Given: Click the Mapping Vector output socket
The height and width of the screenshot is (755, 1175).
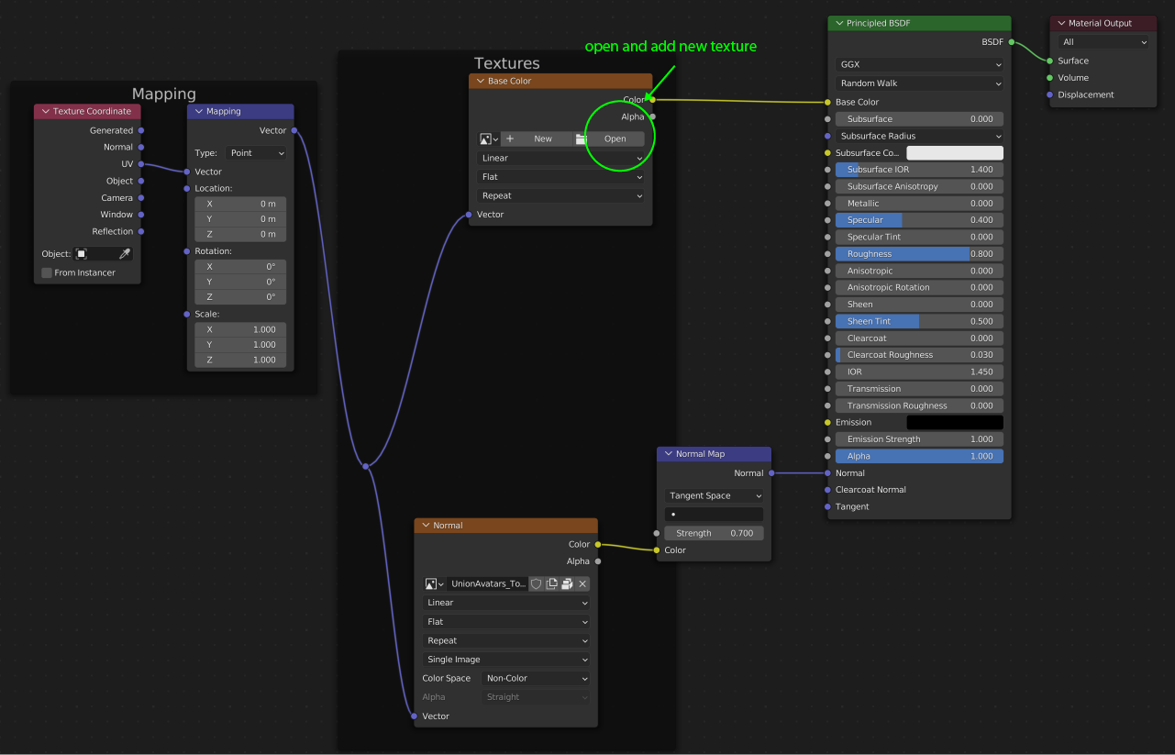Looking at the screenshot, I should coord(294,130).
